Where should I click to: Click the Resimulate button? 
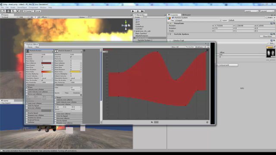pyautogui.click(x=190, y=47)
